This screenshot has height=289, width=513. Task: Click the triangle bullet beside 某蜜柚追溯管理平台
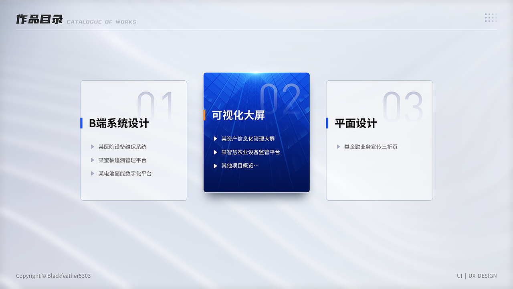click(x=93, y=160)
